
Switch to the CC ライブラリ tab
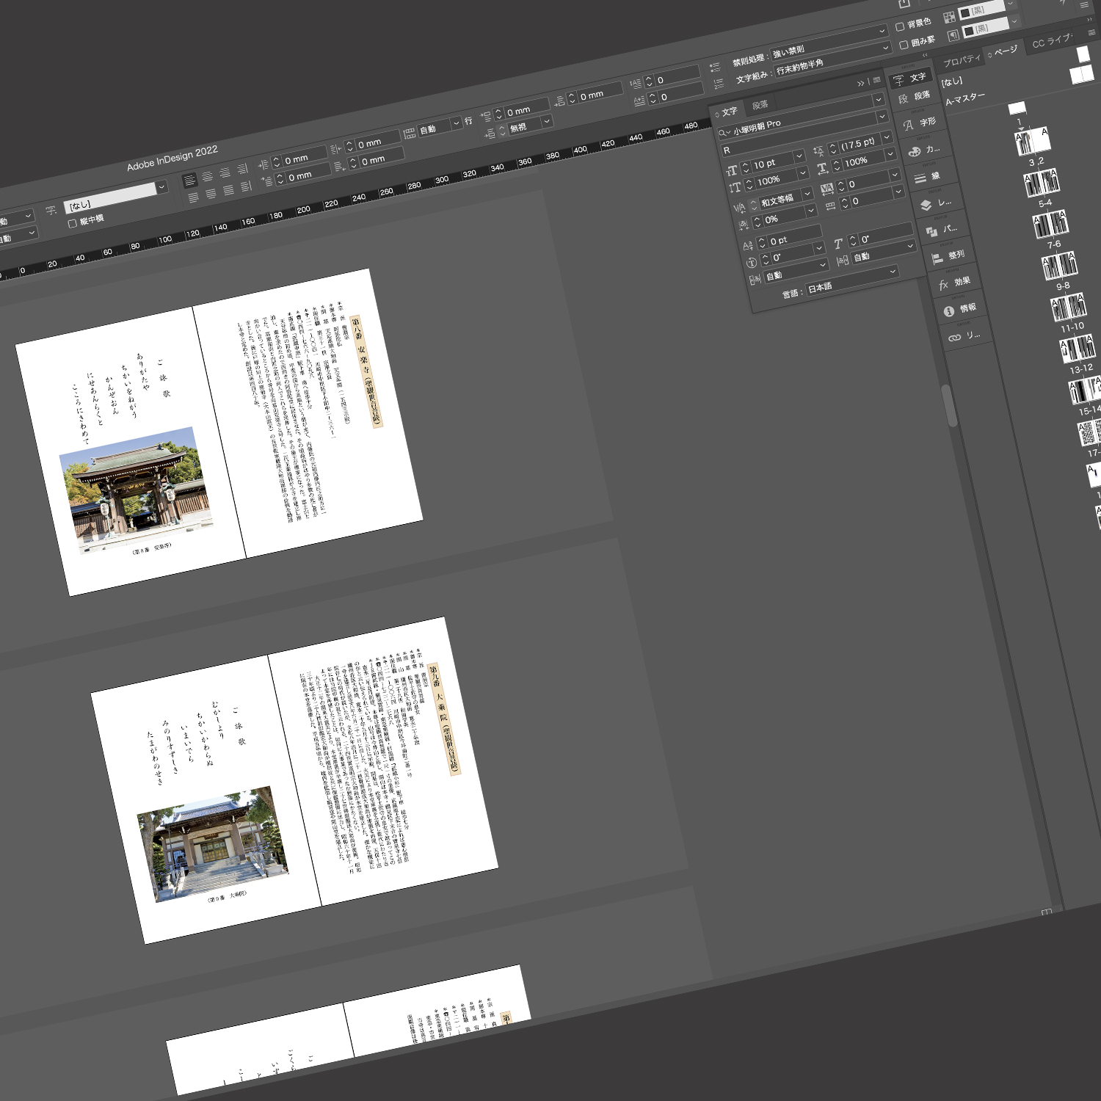(x=1052, y=41)
